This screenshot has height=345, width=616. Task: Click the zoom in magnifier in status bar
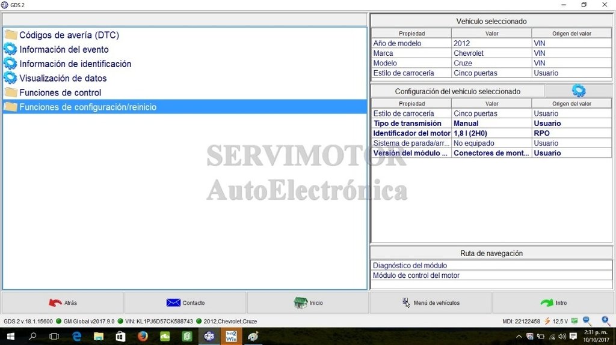(x=606, y=321)
